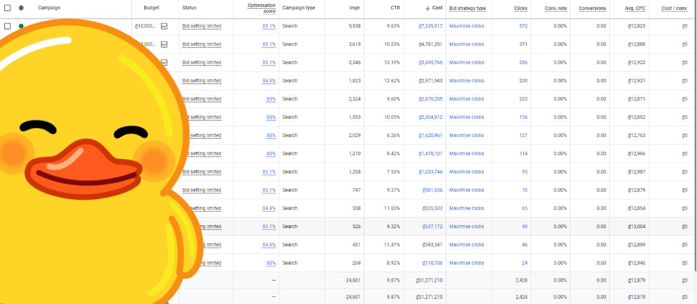Sort by the Status column header

189,8
